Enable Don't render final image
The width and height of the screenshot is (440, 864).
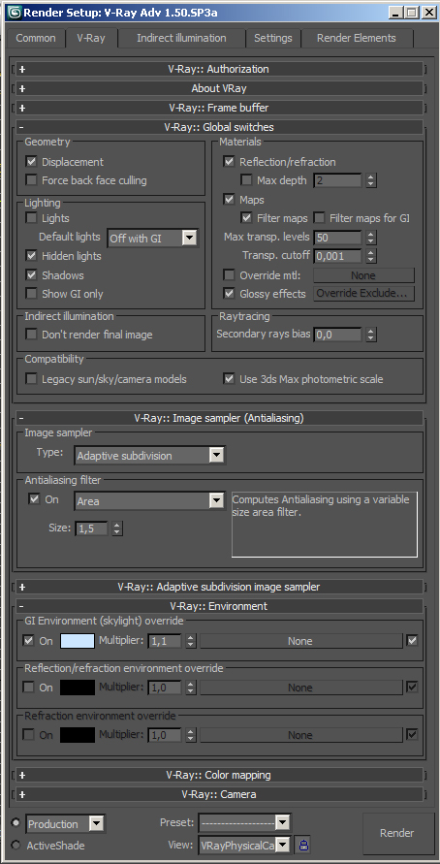click(31, 335)
